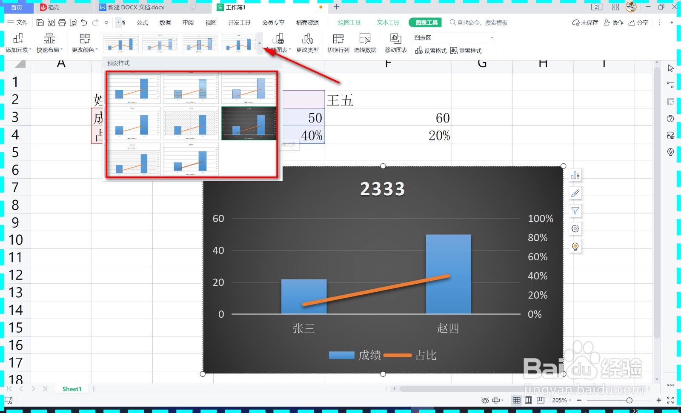Viewport: 681px width, 413px height.
Task: Click the user avatar in the title bar
Action: point(631,7)
